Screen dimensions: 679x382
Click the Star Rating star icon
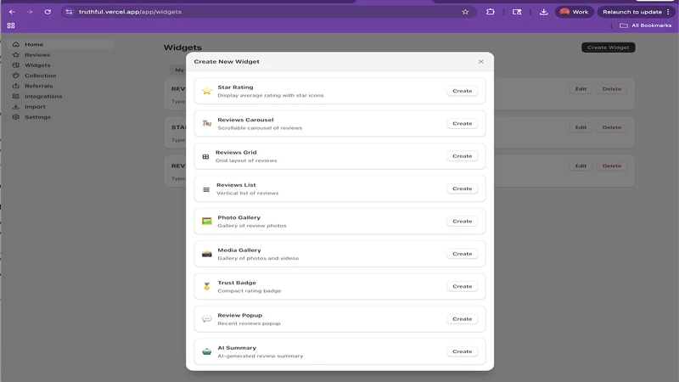[207, 91]
